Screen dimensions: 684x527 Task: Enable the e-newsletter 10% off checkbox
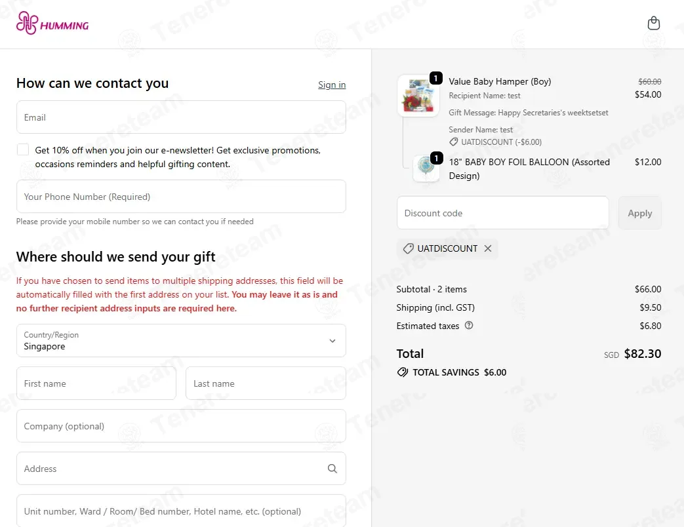pos(23,150)
